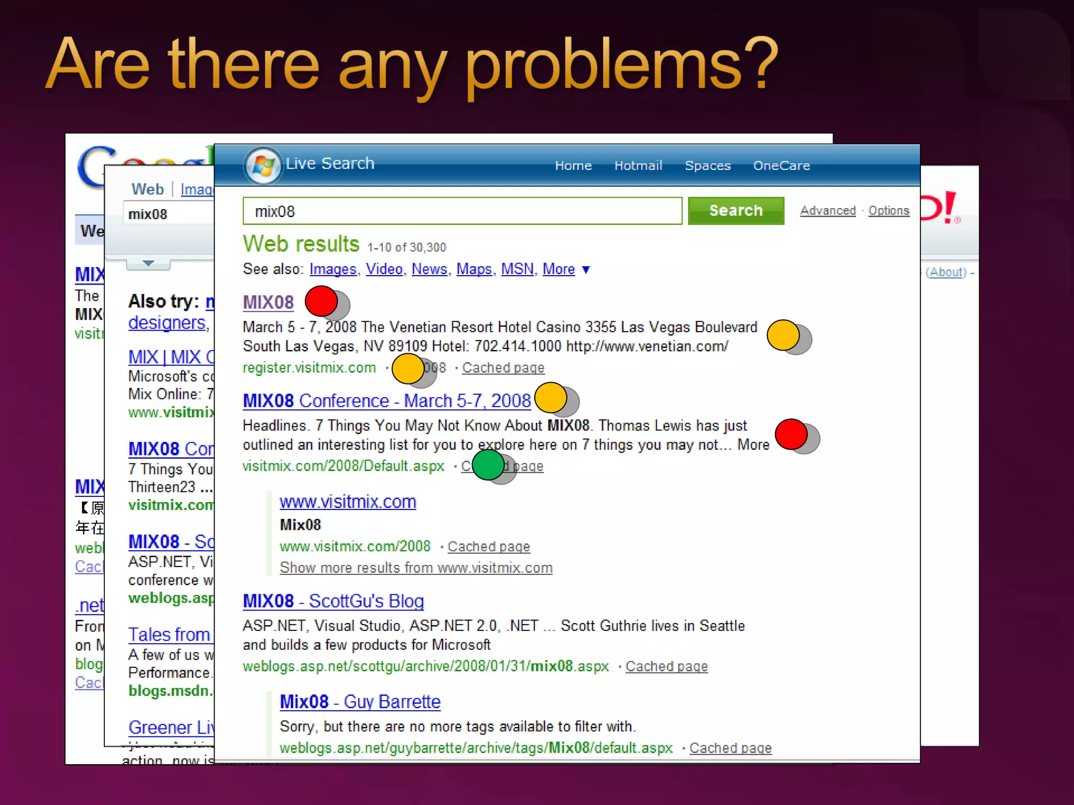Viewport: 1074px width, 805px height.
Task: Click the Web results heading text
Action: click(x=301, y=244)
